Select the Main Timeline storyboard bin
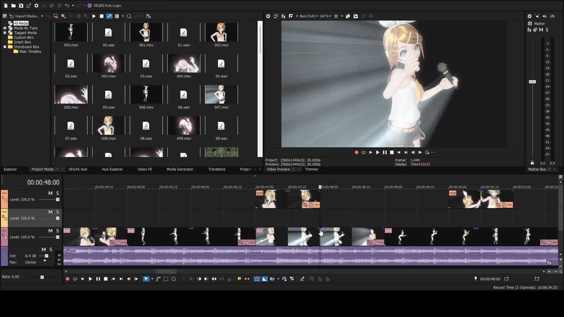Image resolution: width=564 pixels, height=317 pixels. tap(30, 52)
